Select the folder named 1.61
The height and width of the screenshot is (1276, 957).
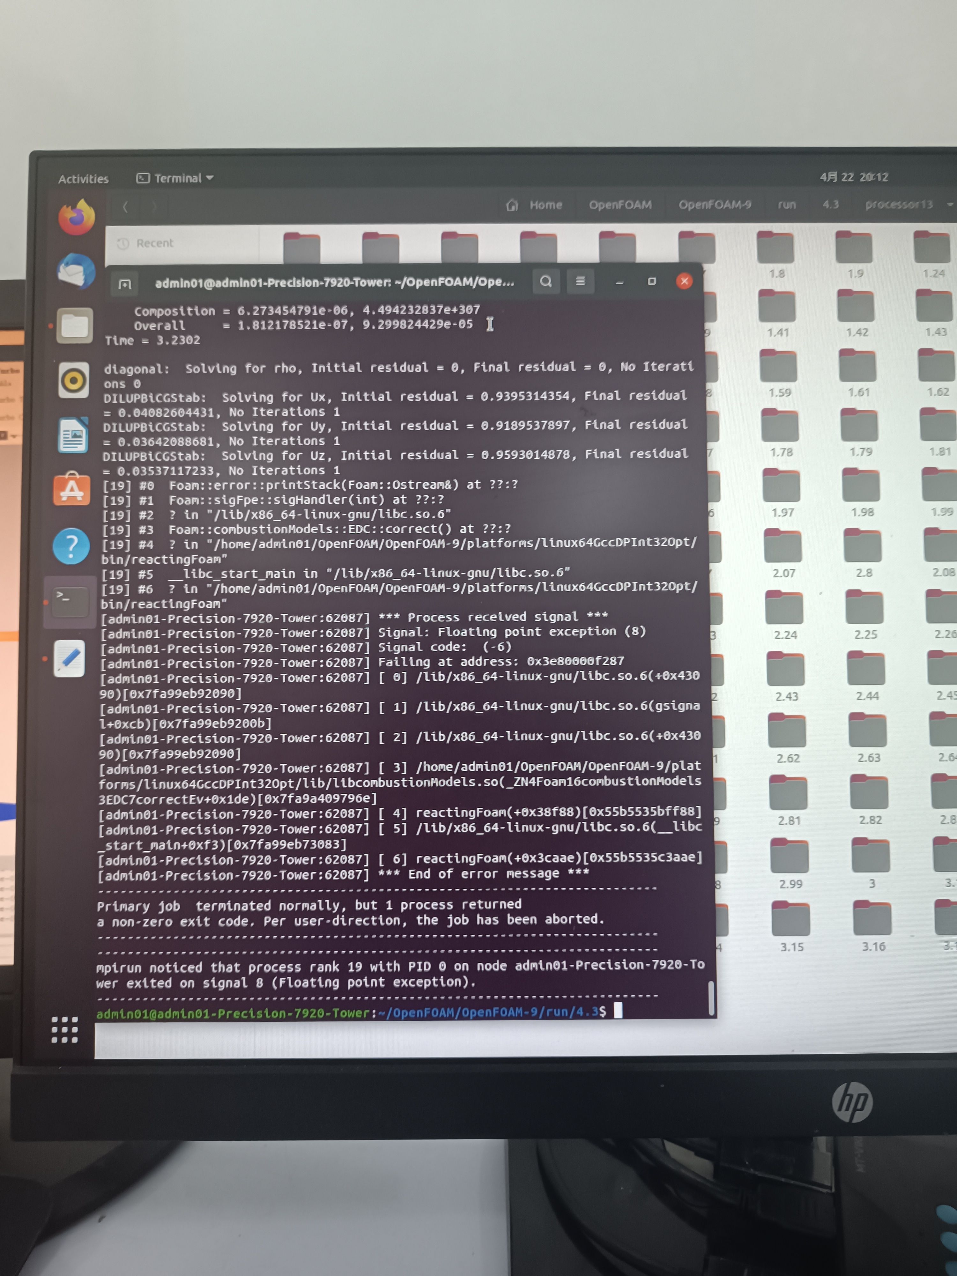pos(858,373)
